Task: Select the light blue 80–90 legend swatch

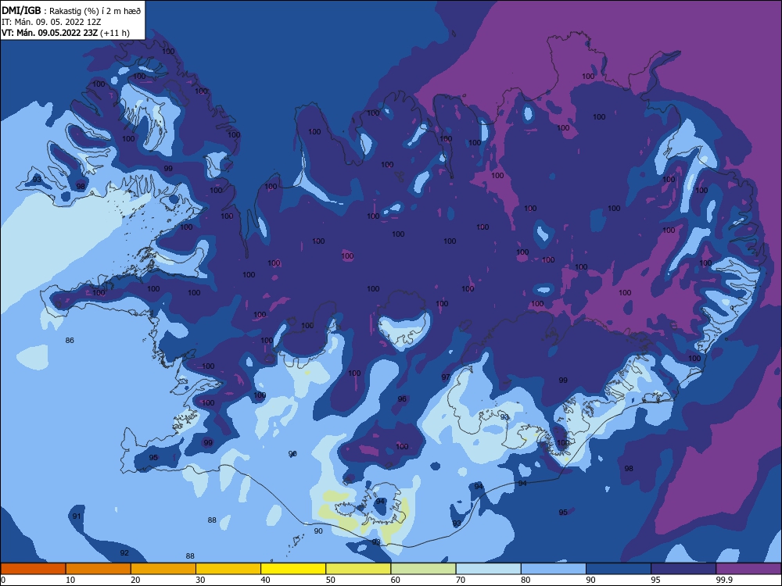Action: tap(554, 569)
